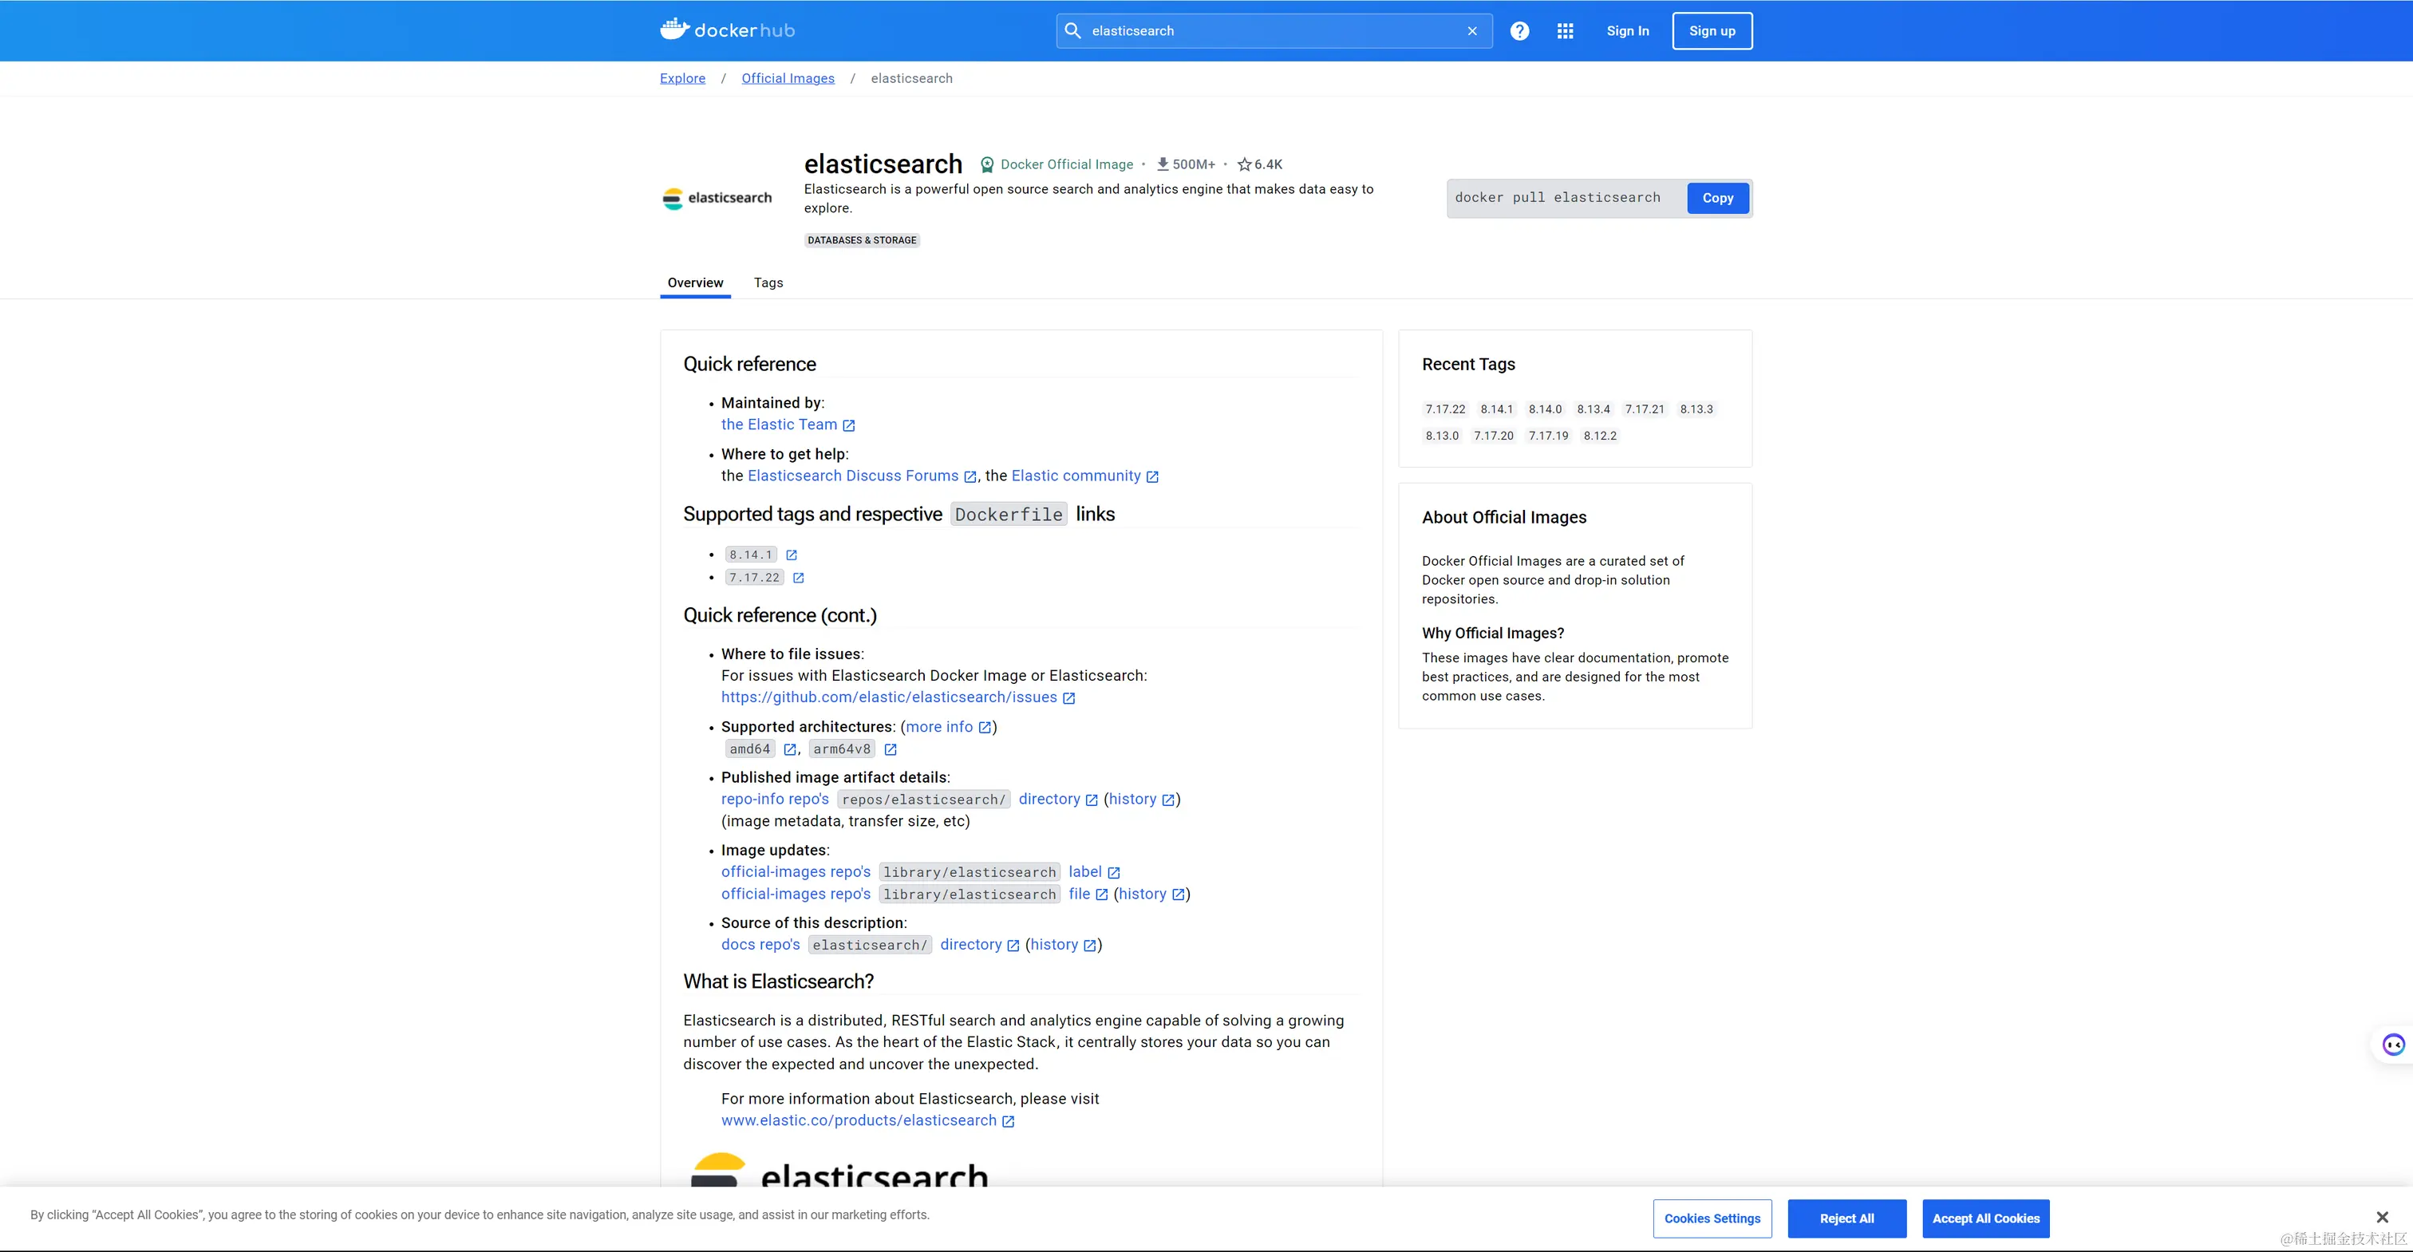
Task: Select recent tag 8.12.2
Action: coord(1600,436)
